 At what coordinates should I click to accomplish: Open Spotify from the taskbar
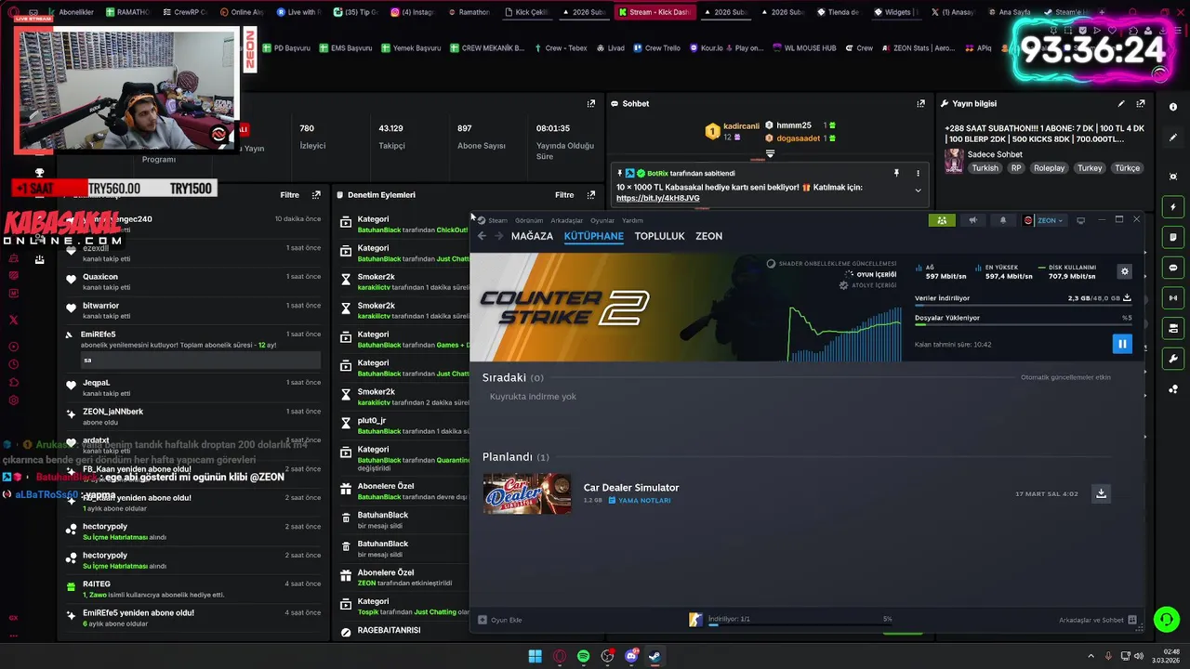tap(583, 656)
